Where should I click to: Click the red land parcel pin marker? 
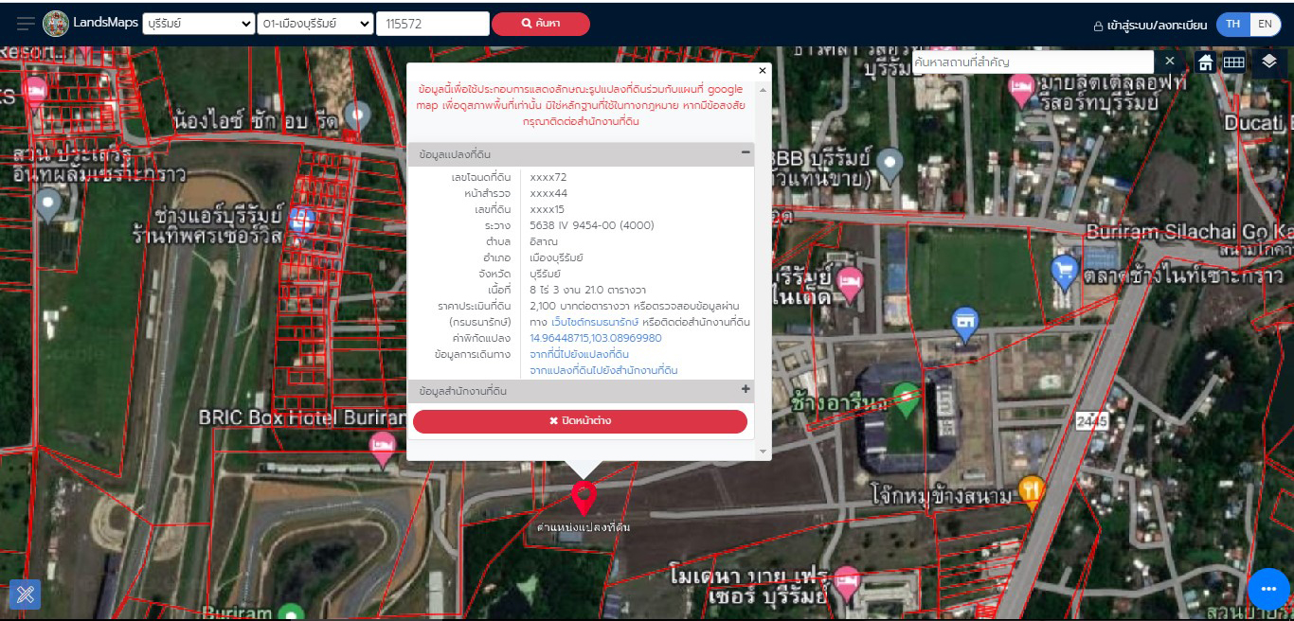tap(584, 497)
